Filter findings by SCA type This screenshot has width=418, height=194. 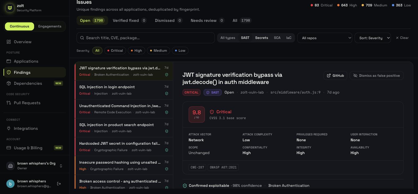(277, 38)
